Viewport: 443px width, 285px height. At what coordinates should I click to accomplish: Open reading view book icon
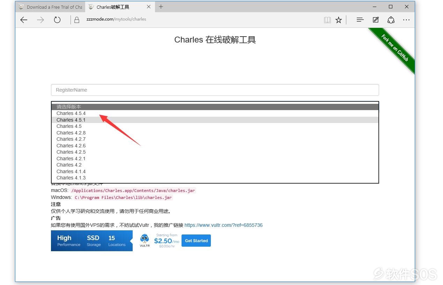[x=327, y=20]
